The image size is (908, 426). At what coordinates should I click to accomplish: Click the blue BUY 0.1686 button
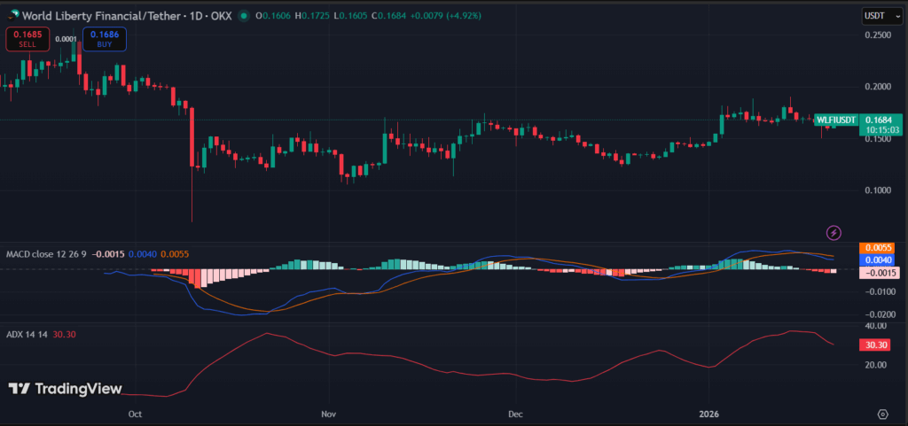click(105, 40)
